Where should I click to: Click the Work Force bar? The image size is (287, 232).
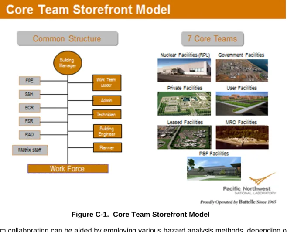68,168
